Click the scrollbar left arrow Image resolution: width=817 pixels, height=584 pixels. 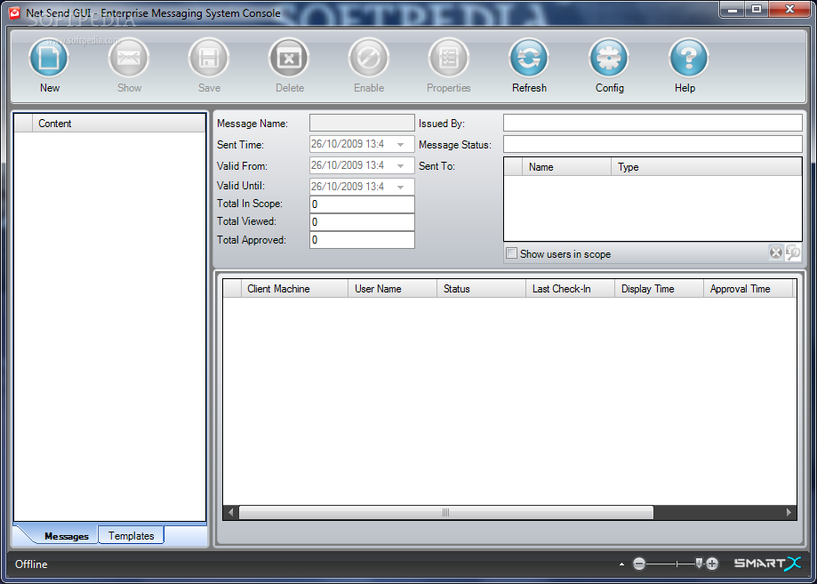tap(231, 512)
